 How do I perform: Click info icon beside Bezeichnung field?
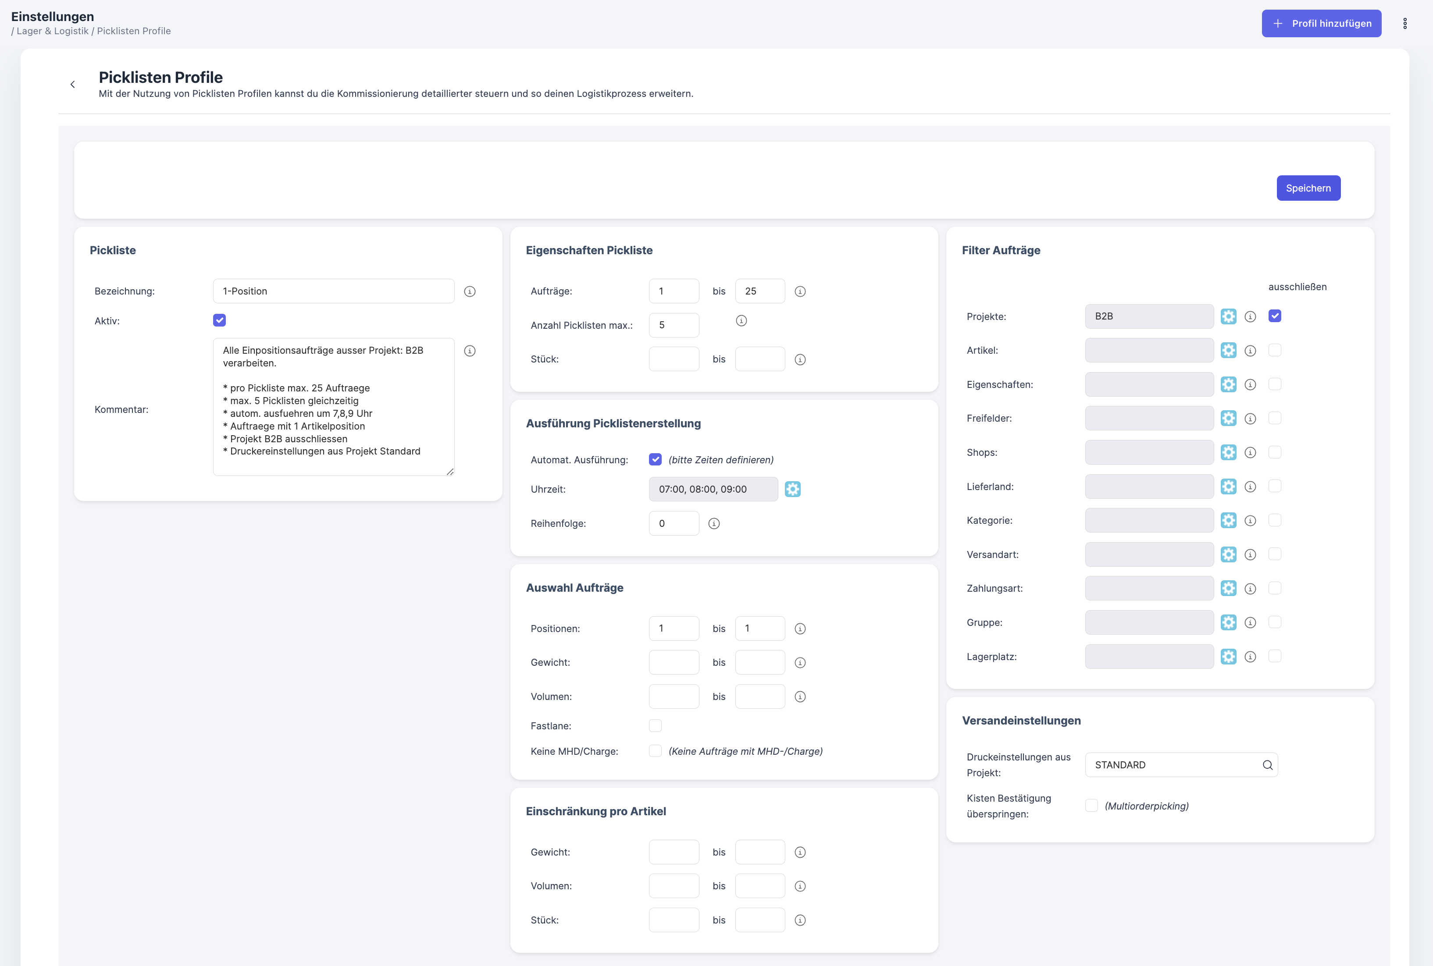click(470, 291)
